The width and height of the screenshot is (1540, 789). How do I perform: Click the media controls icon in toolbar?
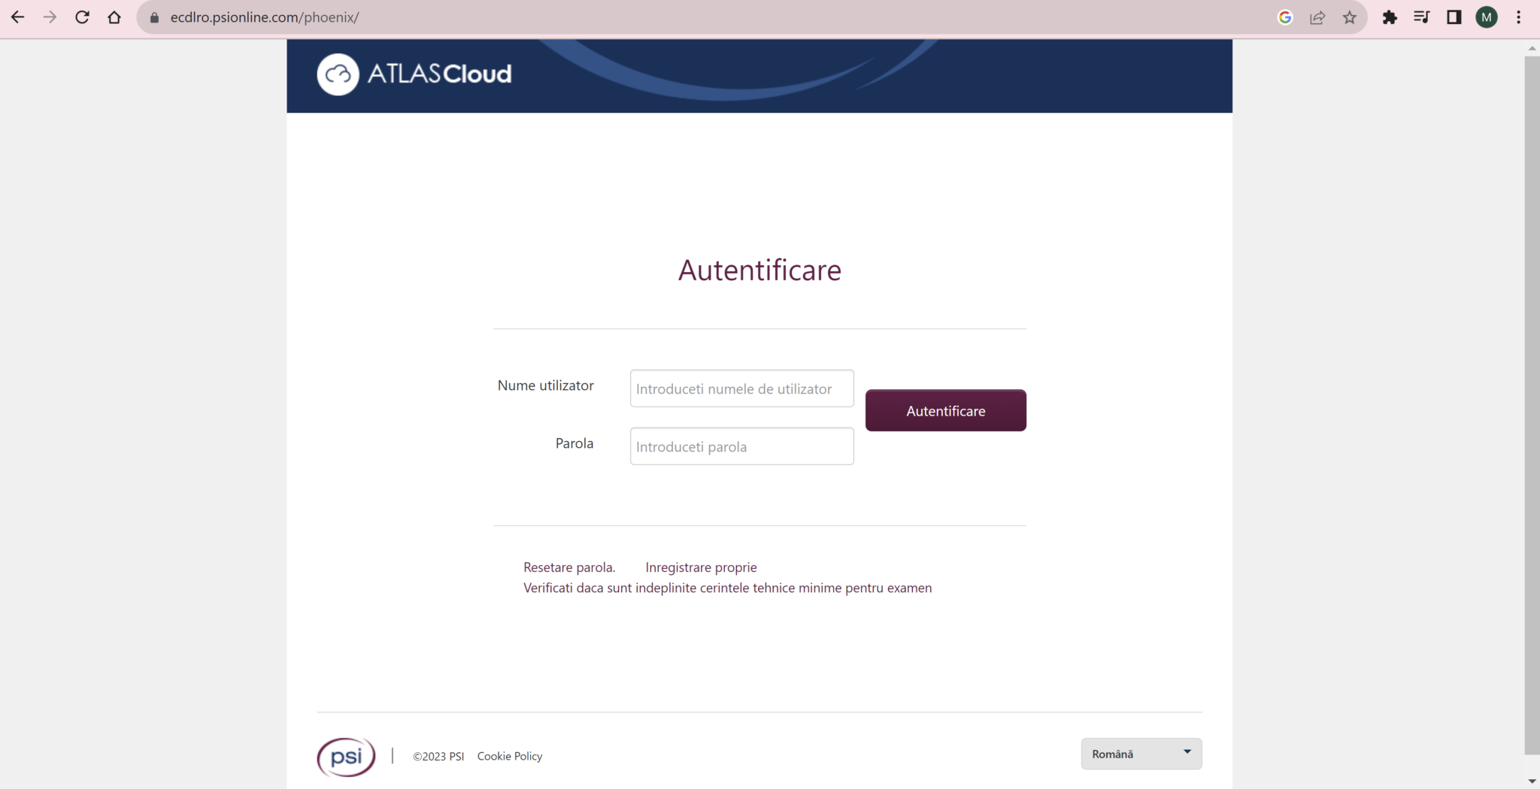click(x=1423, y=17)
